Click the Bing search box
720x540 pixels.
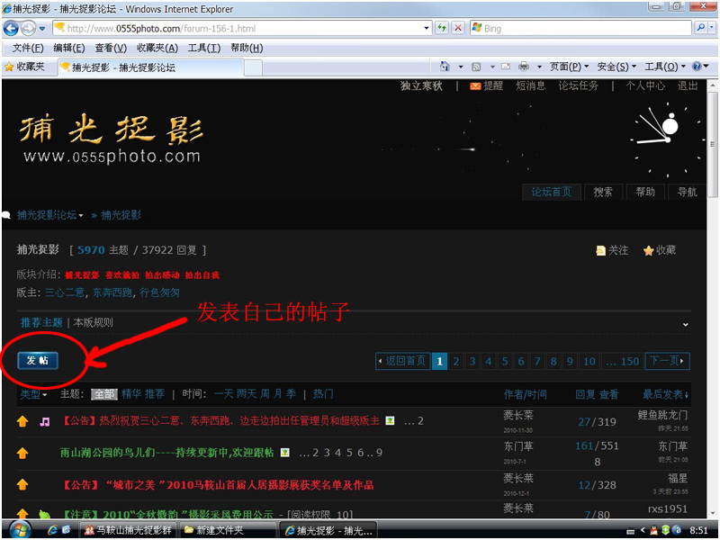(580, 29)
